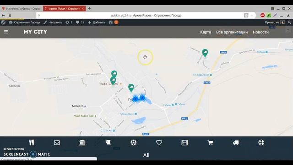Click the Чудо Юдо Град map label

(x=84, y=116)
